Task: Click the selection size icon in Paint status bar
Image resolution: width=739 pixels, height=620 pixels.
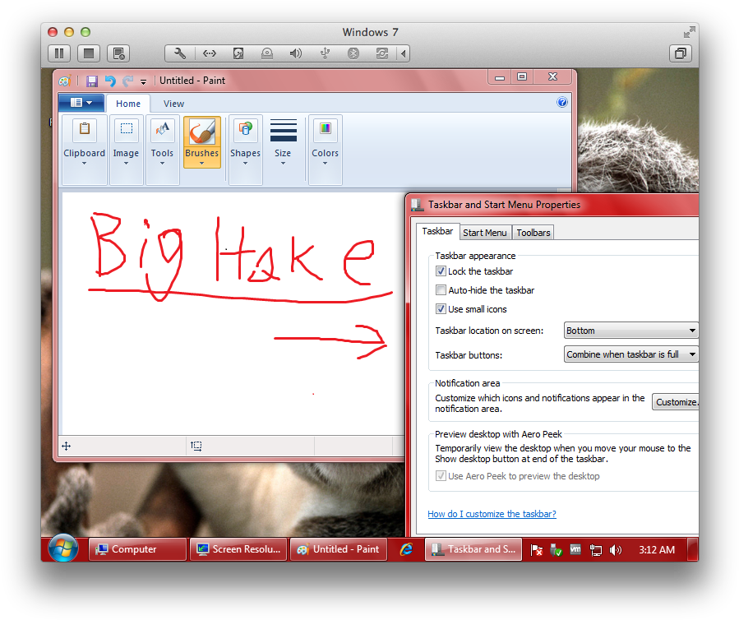Action: [x=196, y=446]
